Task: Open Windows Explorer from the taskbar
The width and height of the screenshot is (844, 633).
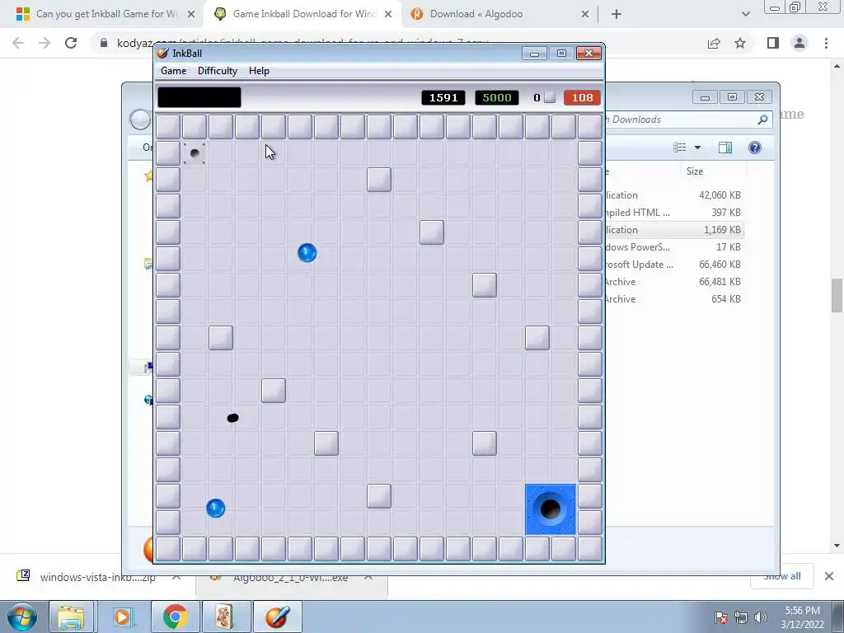Action: point(71,617)
